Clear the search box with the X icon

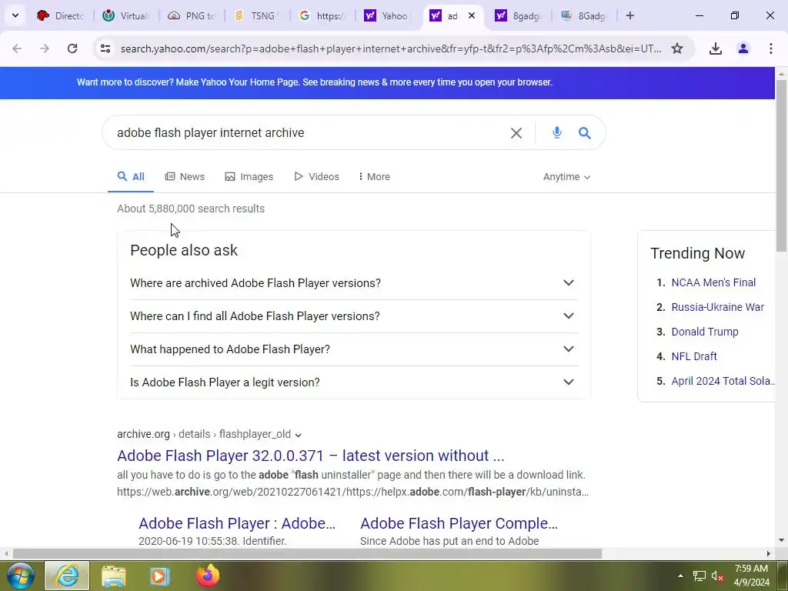(x=516, y=132)
